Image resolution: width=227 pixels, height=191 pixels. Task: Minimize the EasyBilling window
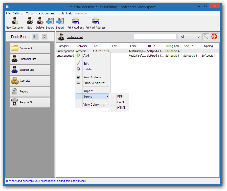pos(199,6)
